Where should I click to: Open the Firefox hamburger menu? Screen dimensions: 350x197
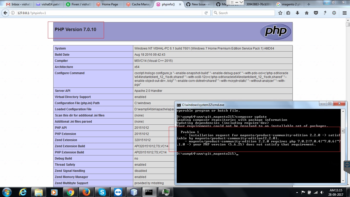[344, 13]
